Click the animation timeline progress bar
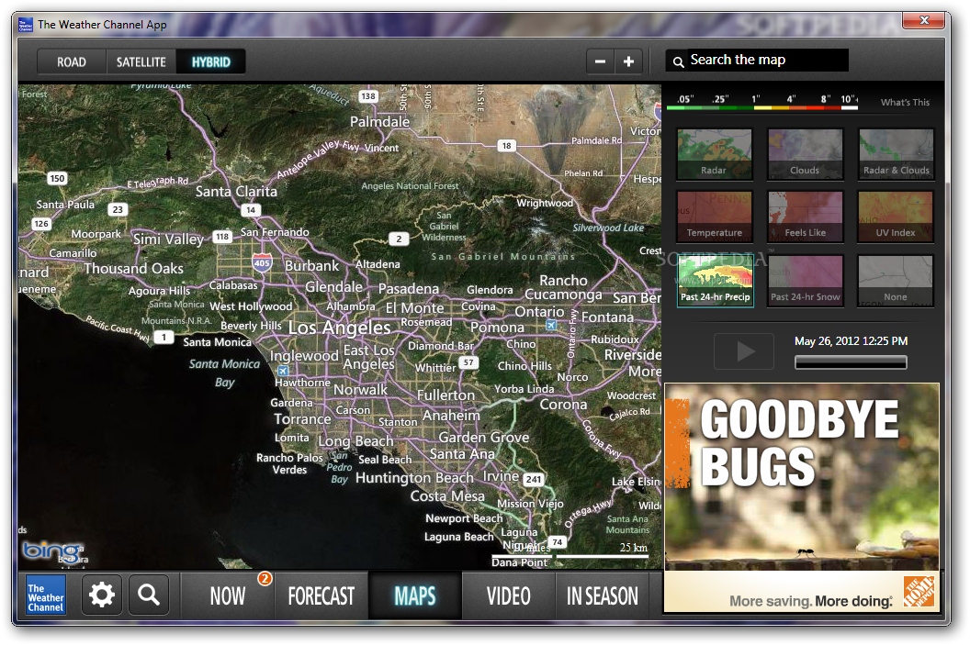 pos(851,362)
